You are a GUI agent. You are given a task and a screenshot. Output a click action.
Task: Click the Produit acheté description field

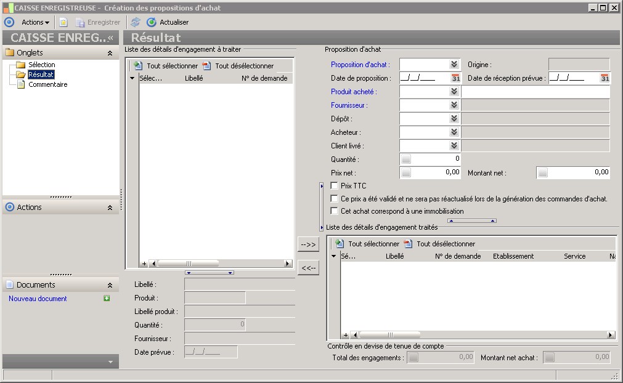pyautogui.click(x=535, y=92)
